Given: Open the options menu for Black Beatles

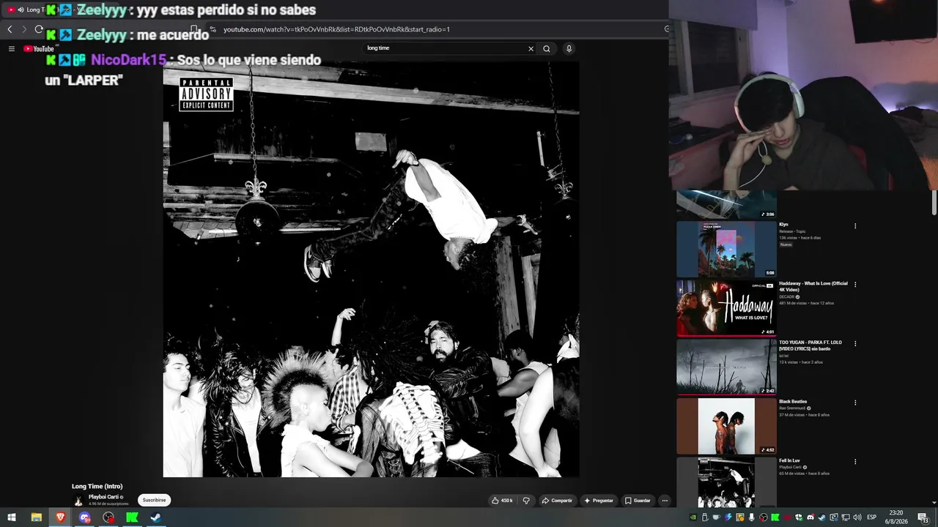Looking at the screenshot, I should [855, 403].
